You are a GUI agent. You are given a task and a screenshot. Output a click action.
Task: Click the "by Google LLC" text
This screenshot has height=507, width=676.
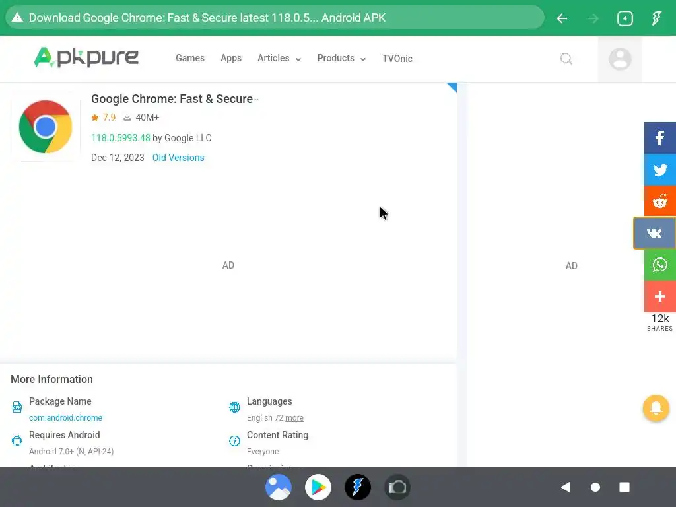click(182, 138)
